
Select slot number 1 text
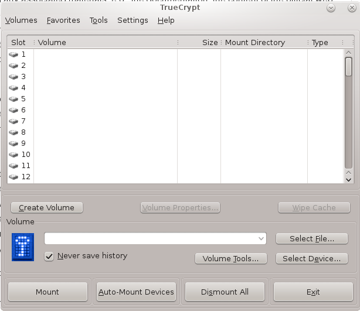coord(23,54)
